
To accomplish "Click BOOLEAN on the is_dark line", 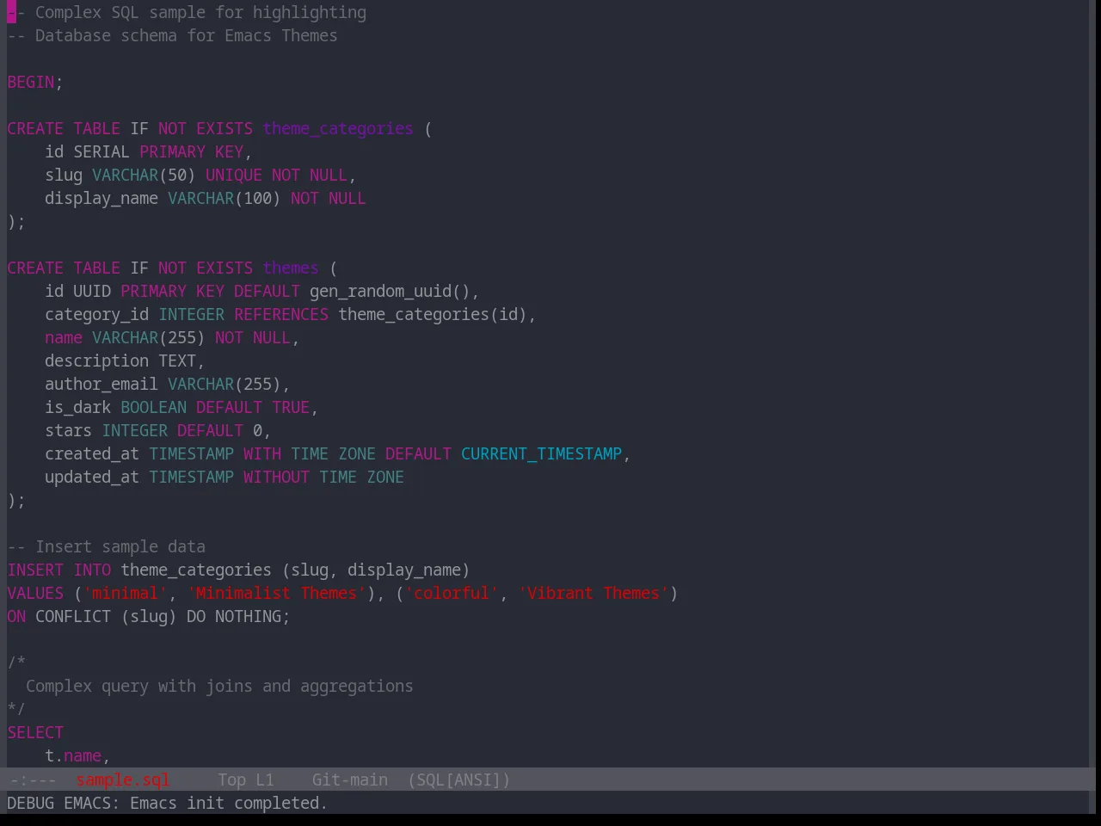I will tap(153, 407).
